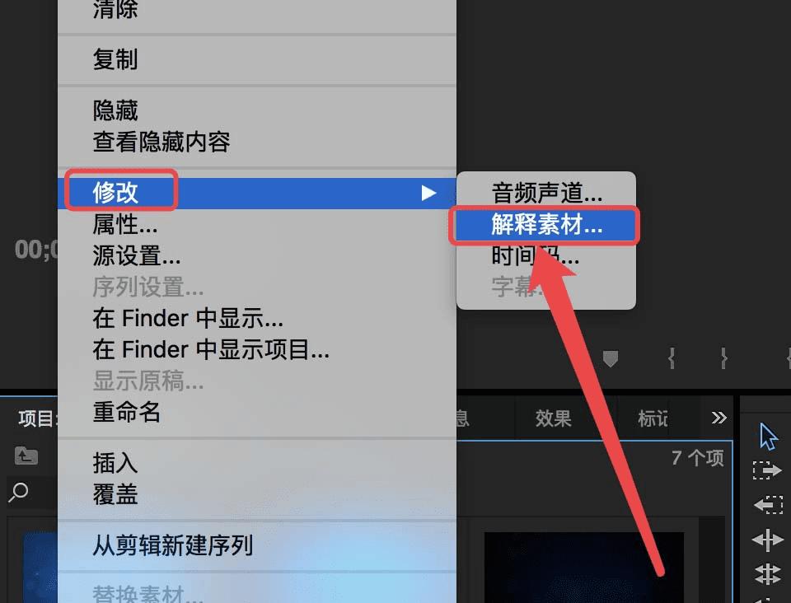Switch to the 效果 tab
Viewport: 791px width, 603px height.
pyautogui.click(x=554, y=418)
